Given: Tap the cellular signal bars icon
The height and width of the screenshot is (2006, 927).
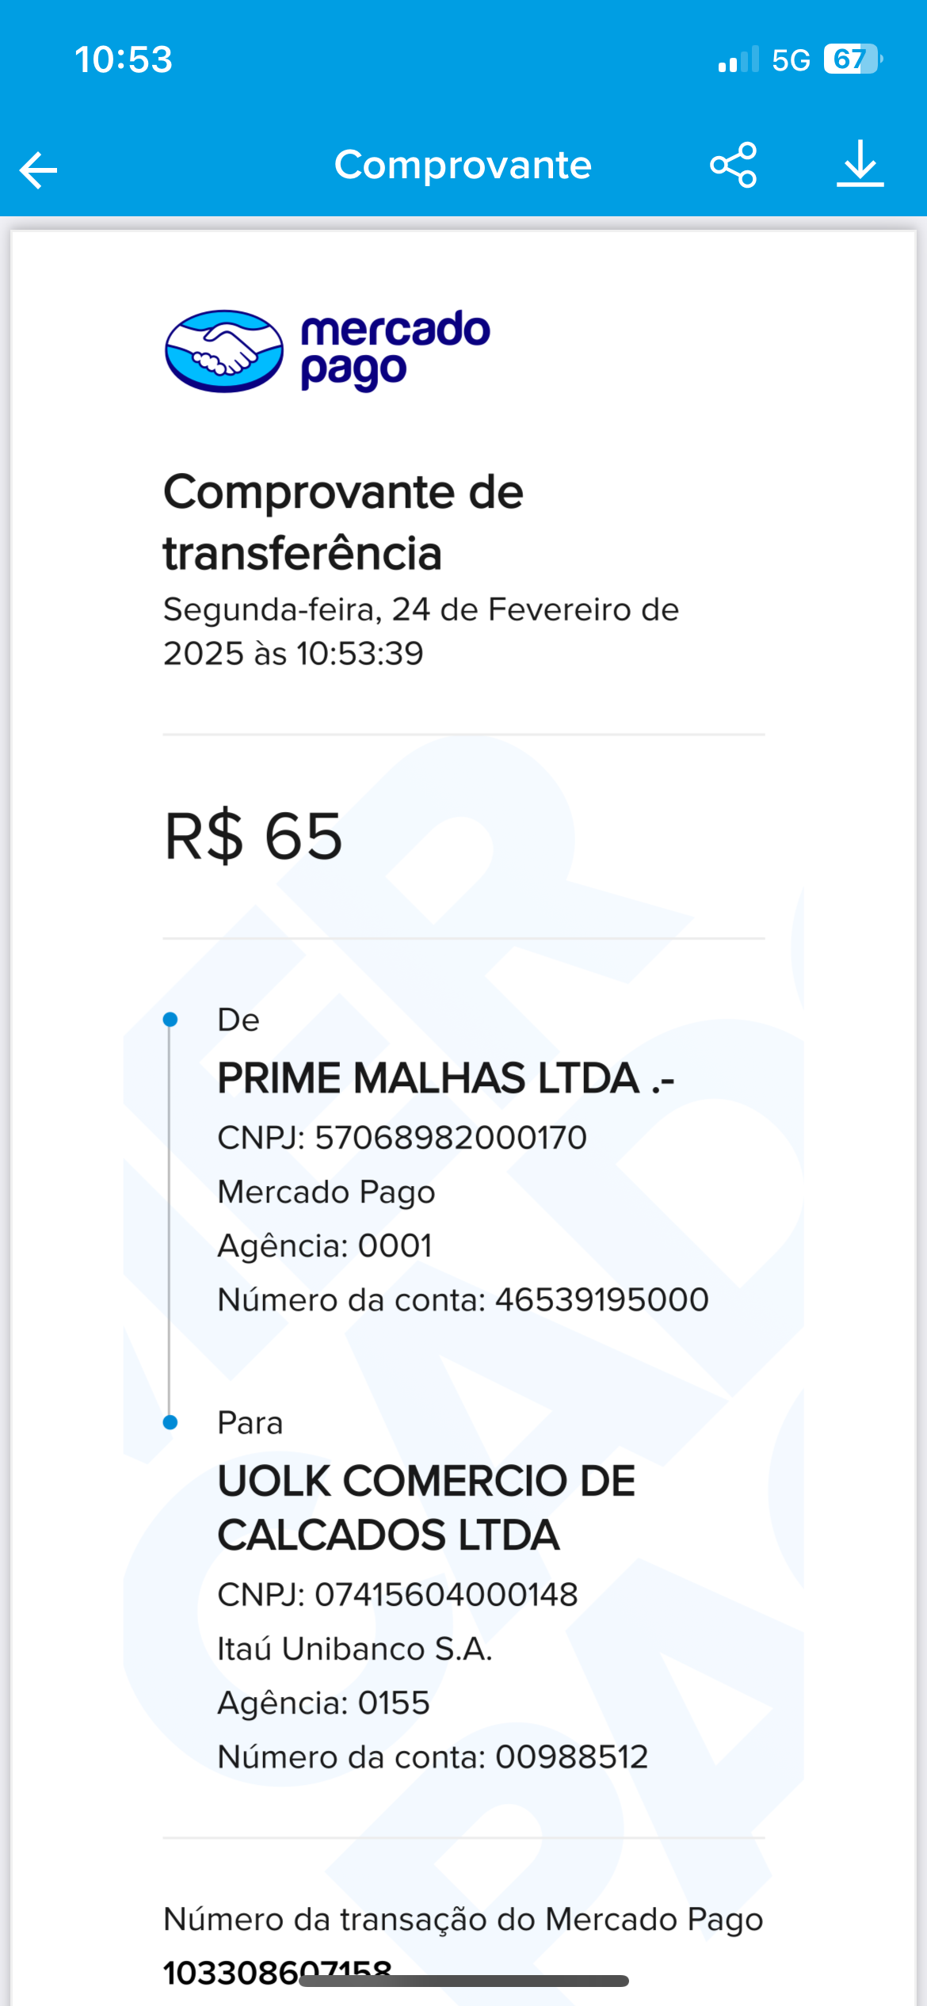Looking at the screenshot, I should (x=738, y=60).
